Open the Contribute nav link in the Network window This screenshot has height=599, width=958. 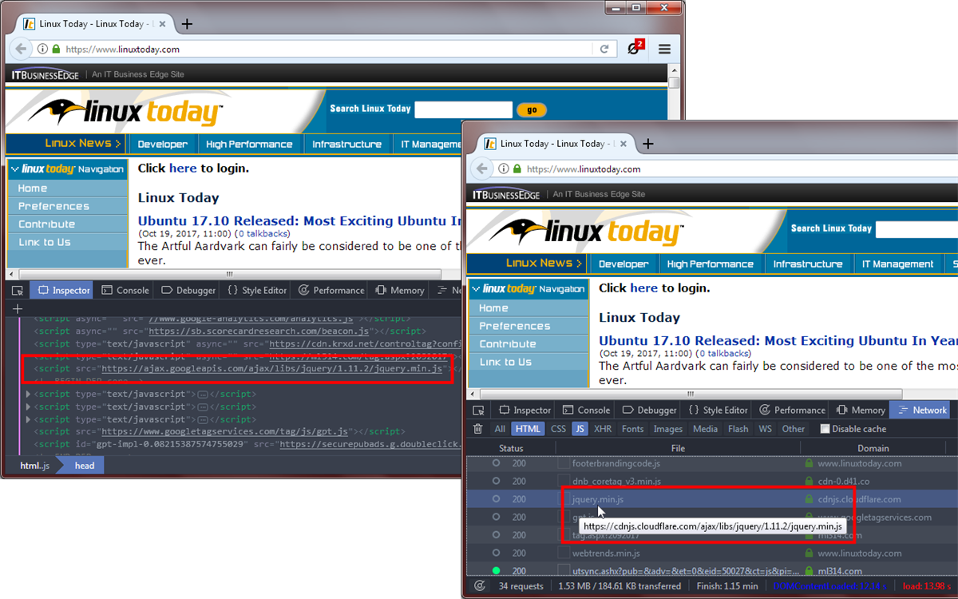[507, 344]
